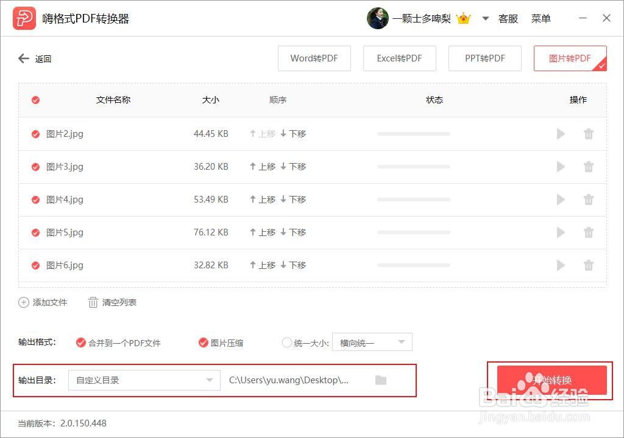Screen dimensions: 624x438
Task: Uncheck the 合并到一个PDF文件 option
Action: pos(81,342)
